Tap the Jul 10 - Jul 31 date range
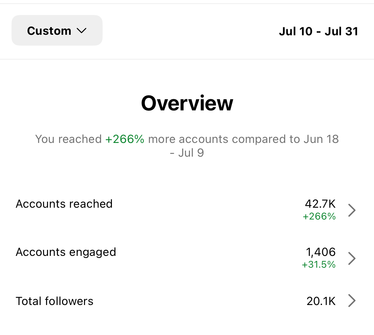This screenshot has height=335, width=374. (x=318, y=31)
